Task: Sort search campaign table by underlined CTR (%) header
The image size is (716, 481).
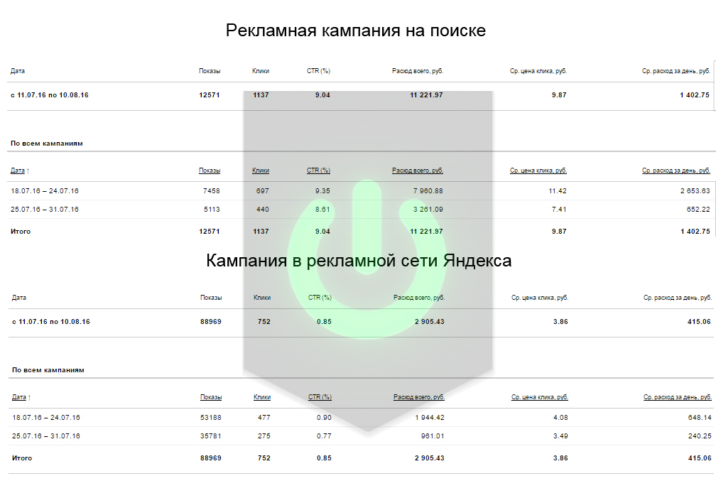Action: tap(318, 171)
